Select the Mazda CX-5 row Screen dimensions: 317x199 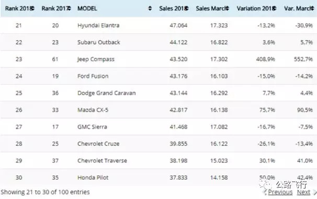(158, 110)
